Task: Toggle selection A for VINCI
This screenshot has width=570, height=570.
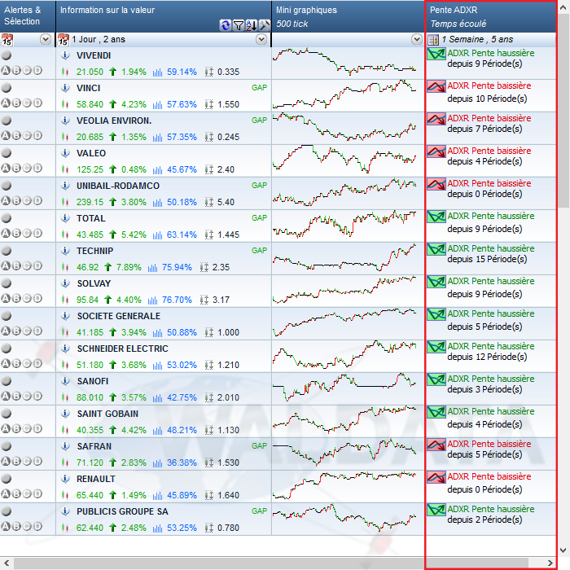Action: [6, 103]
